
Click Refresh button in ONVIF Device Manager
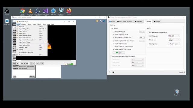[32, 77]
